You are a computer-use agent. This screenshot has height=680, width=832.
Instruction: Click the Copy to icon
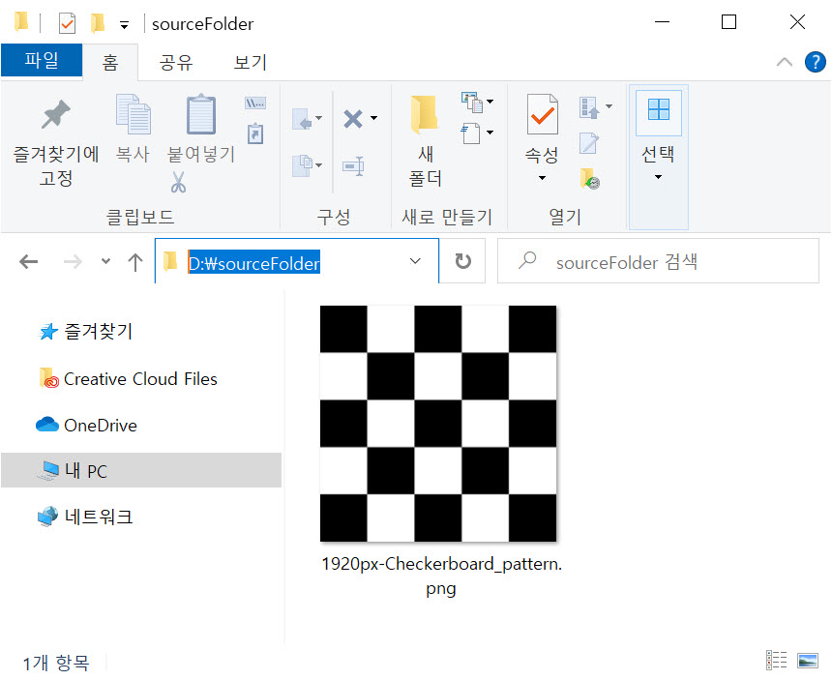click(303, 165)
